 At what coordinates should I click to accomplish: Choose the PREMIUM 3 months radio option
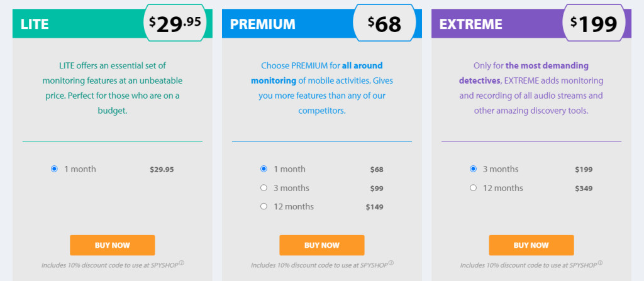tap(264, 188)
